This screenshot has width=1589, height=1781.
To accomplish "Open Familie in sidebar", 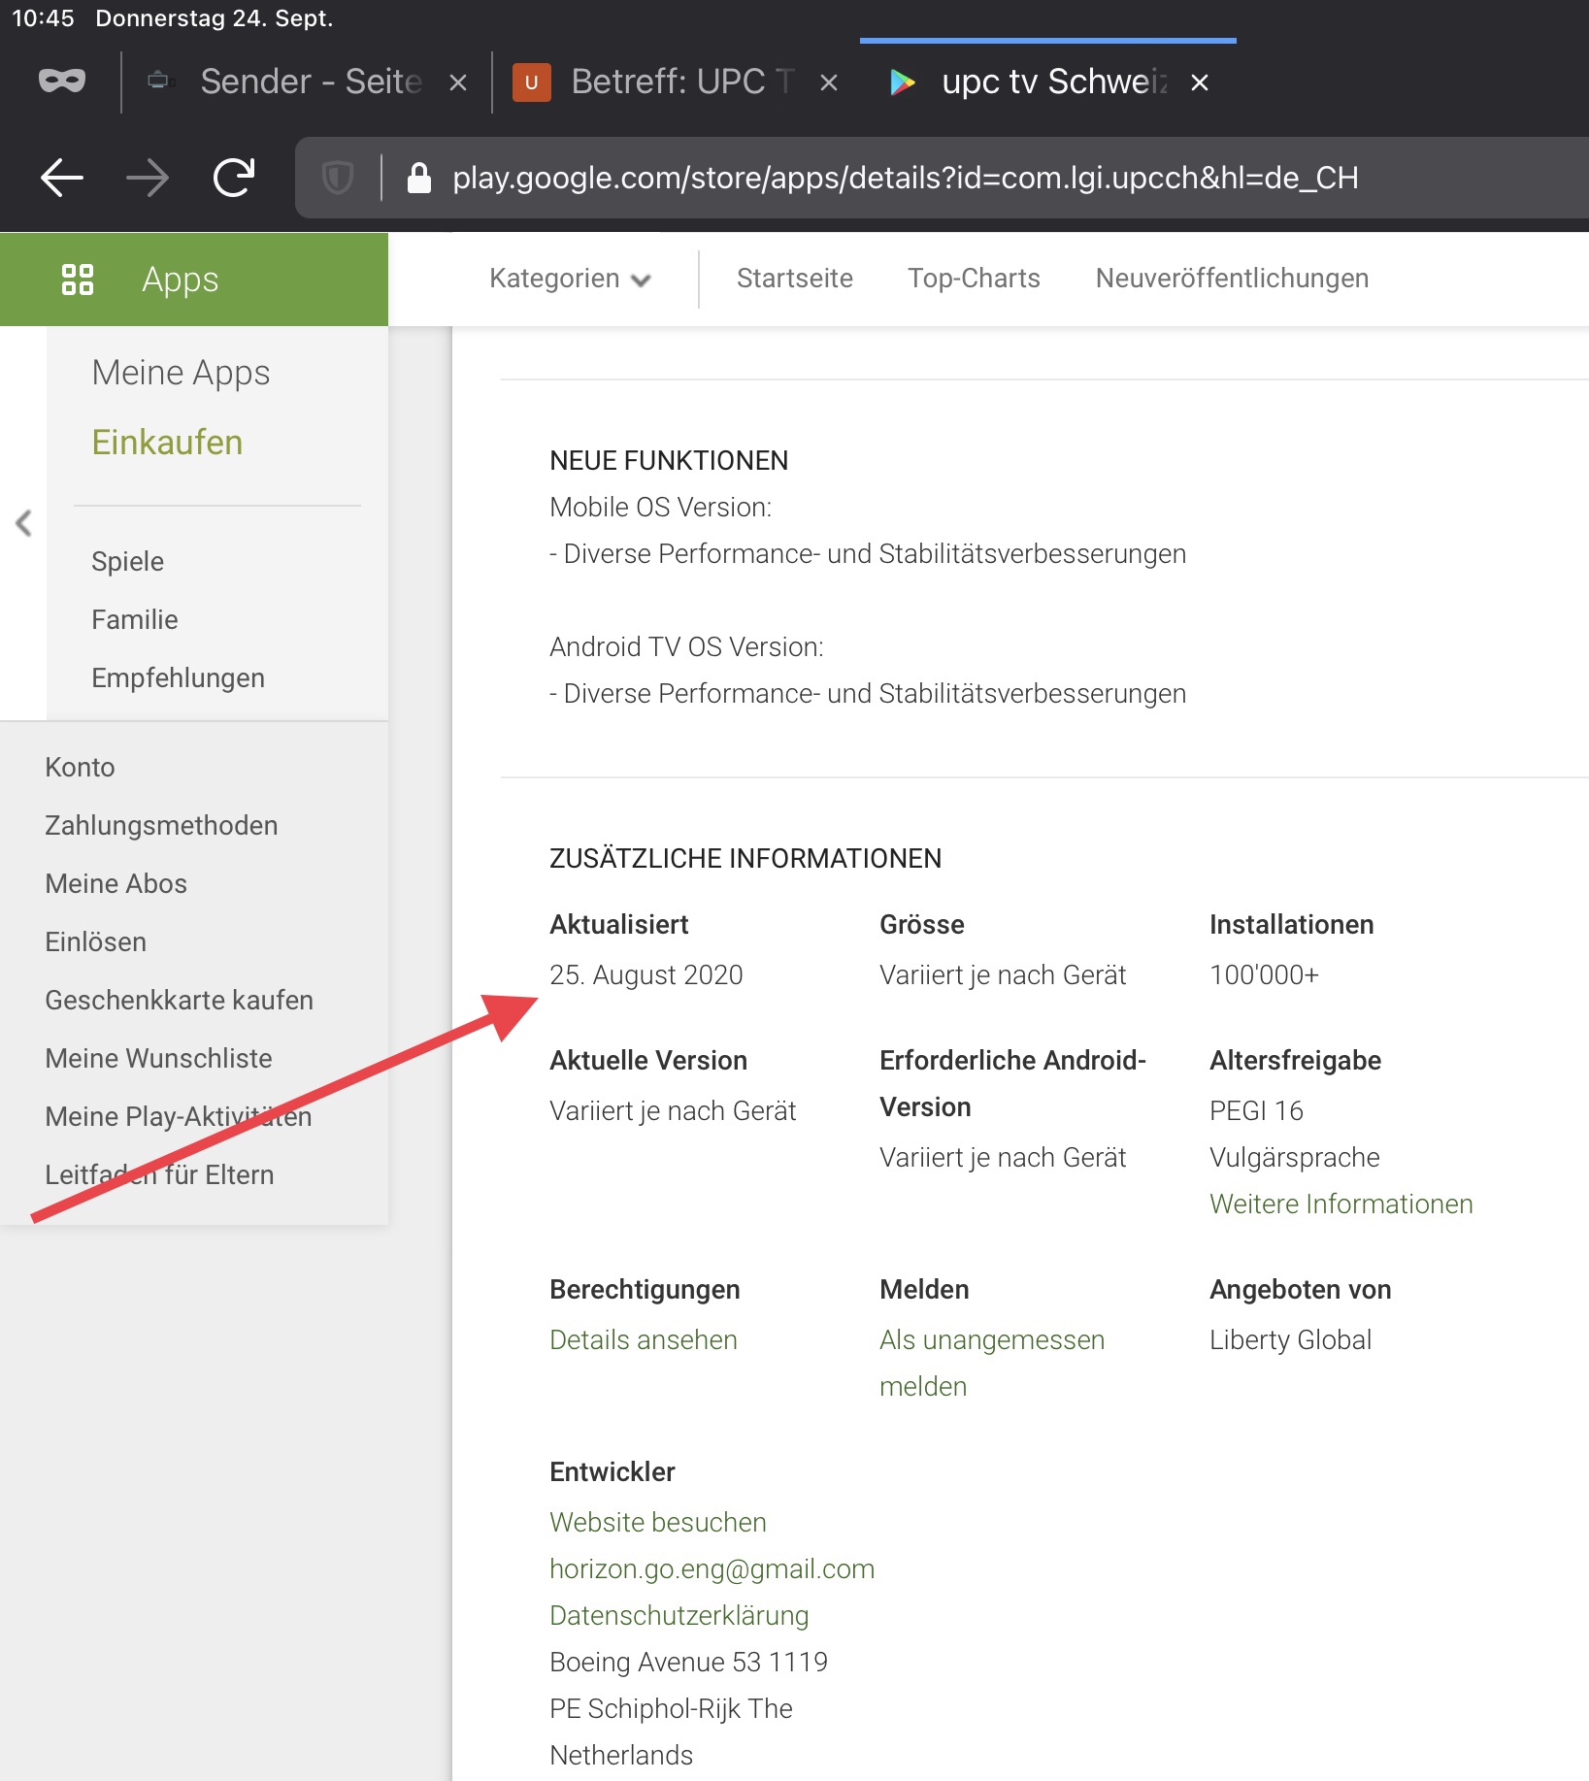I will pos(135,620).
